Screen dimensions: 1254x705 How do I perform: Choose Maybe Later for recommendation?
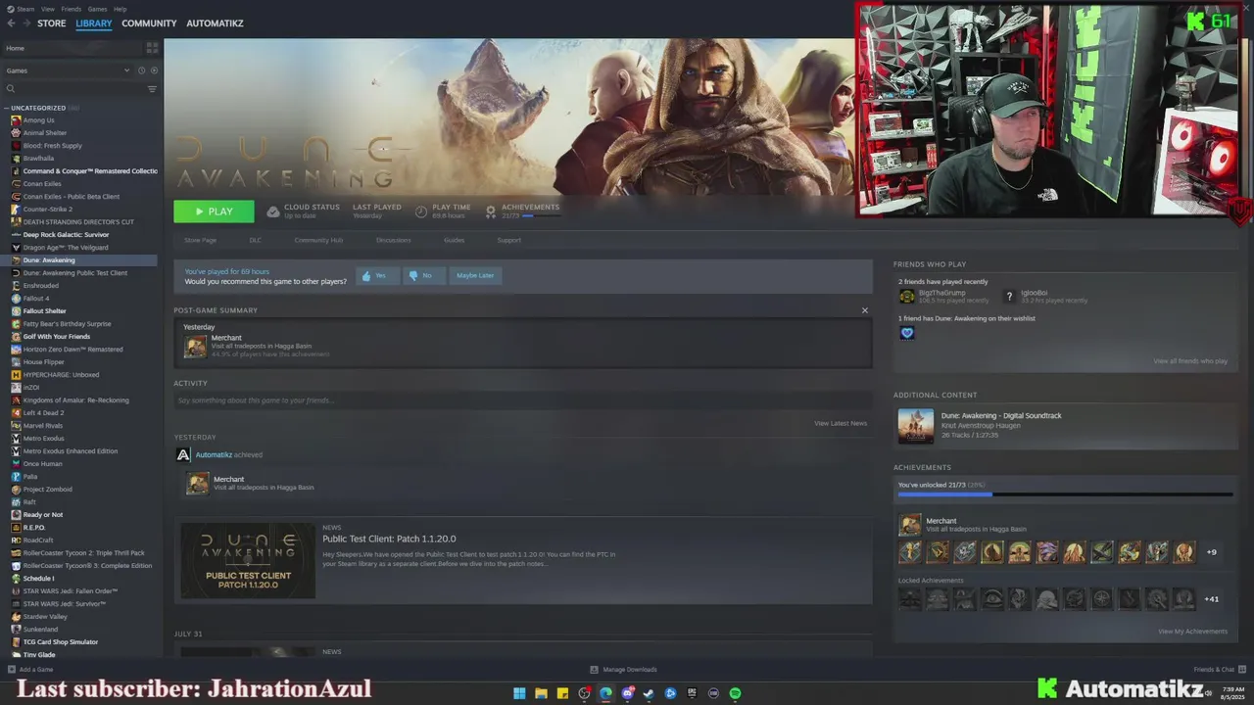click(x=475, y=275)
